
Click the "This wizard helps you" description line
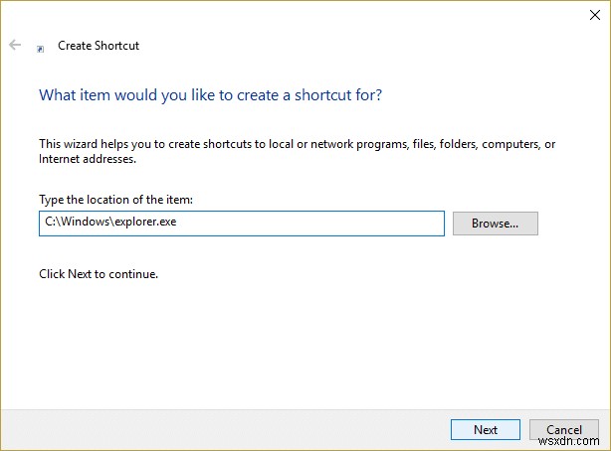(296, 144)
